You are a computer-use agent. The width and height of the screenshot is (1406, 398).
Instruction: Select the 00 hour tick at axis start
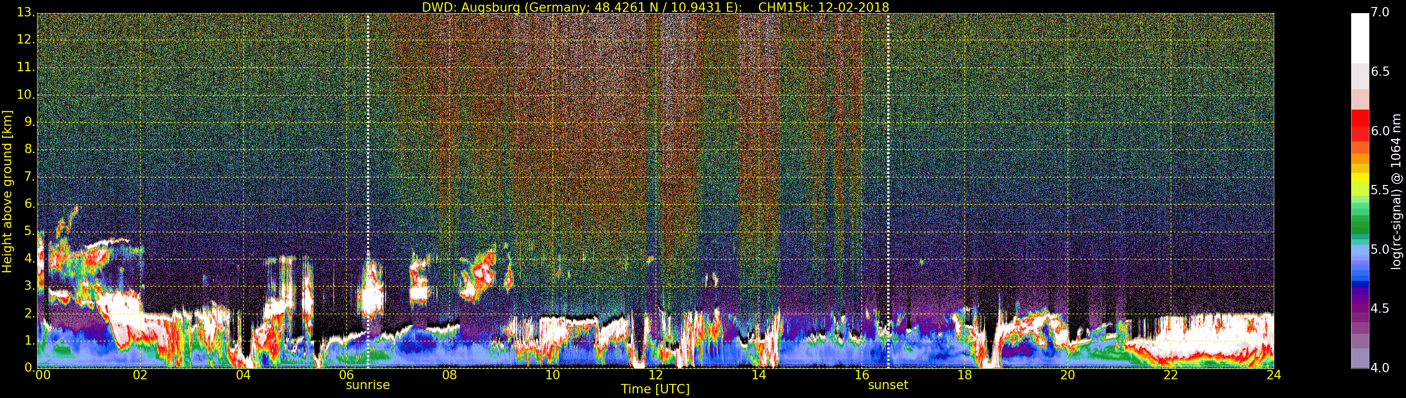pos(43,375)
